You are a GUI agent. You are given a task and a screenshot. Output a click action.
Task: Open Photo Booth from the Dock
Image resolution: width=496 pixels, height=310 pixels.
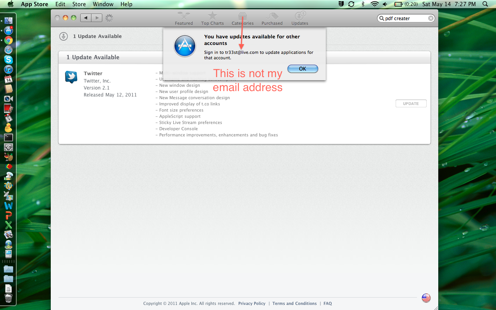9,108
